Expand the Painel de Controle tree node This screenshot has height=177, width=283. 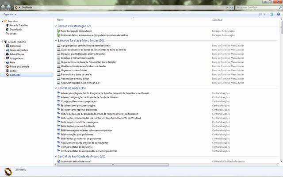pos(4,66)
